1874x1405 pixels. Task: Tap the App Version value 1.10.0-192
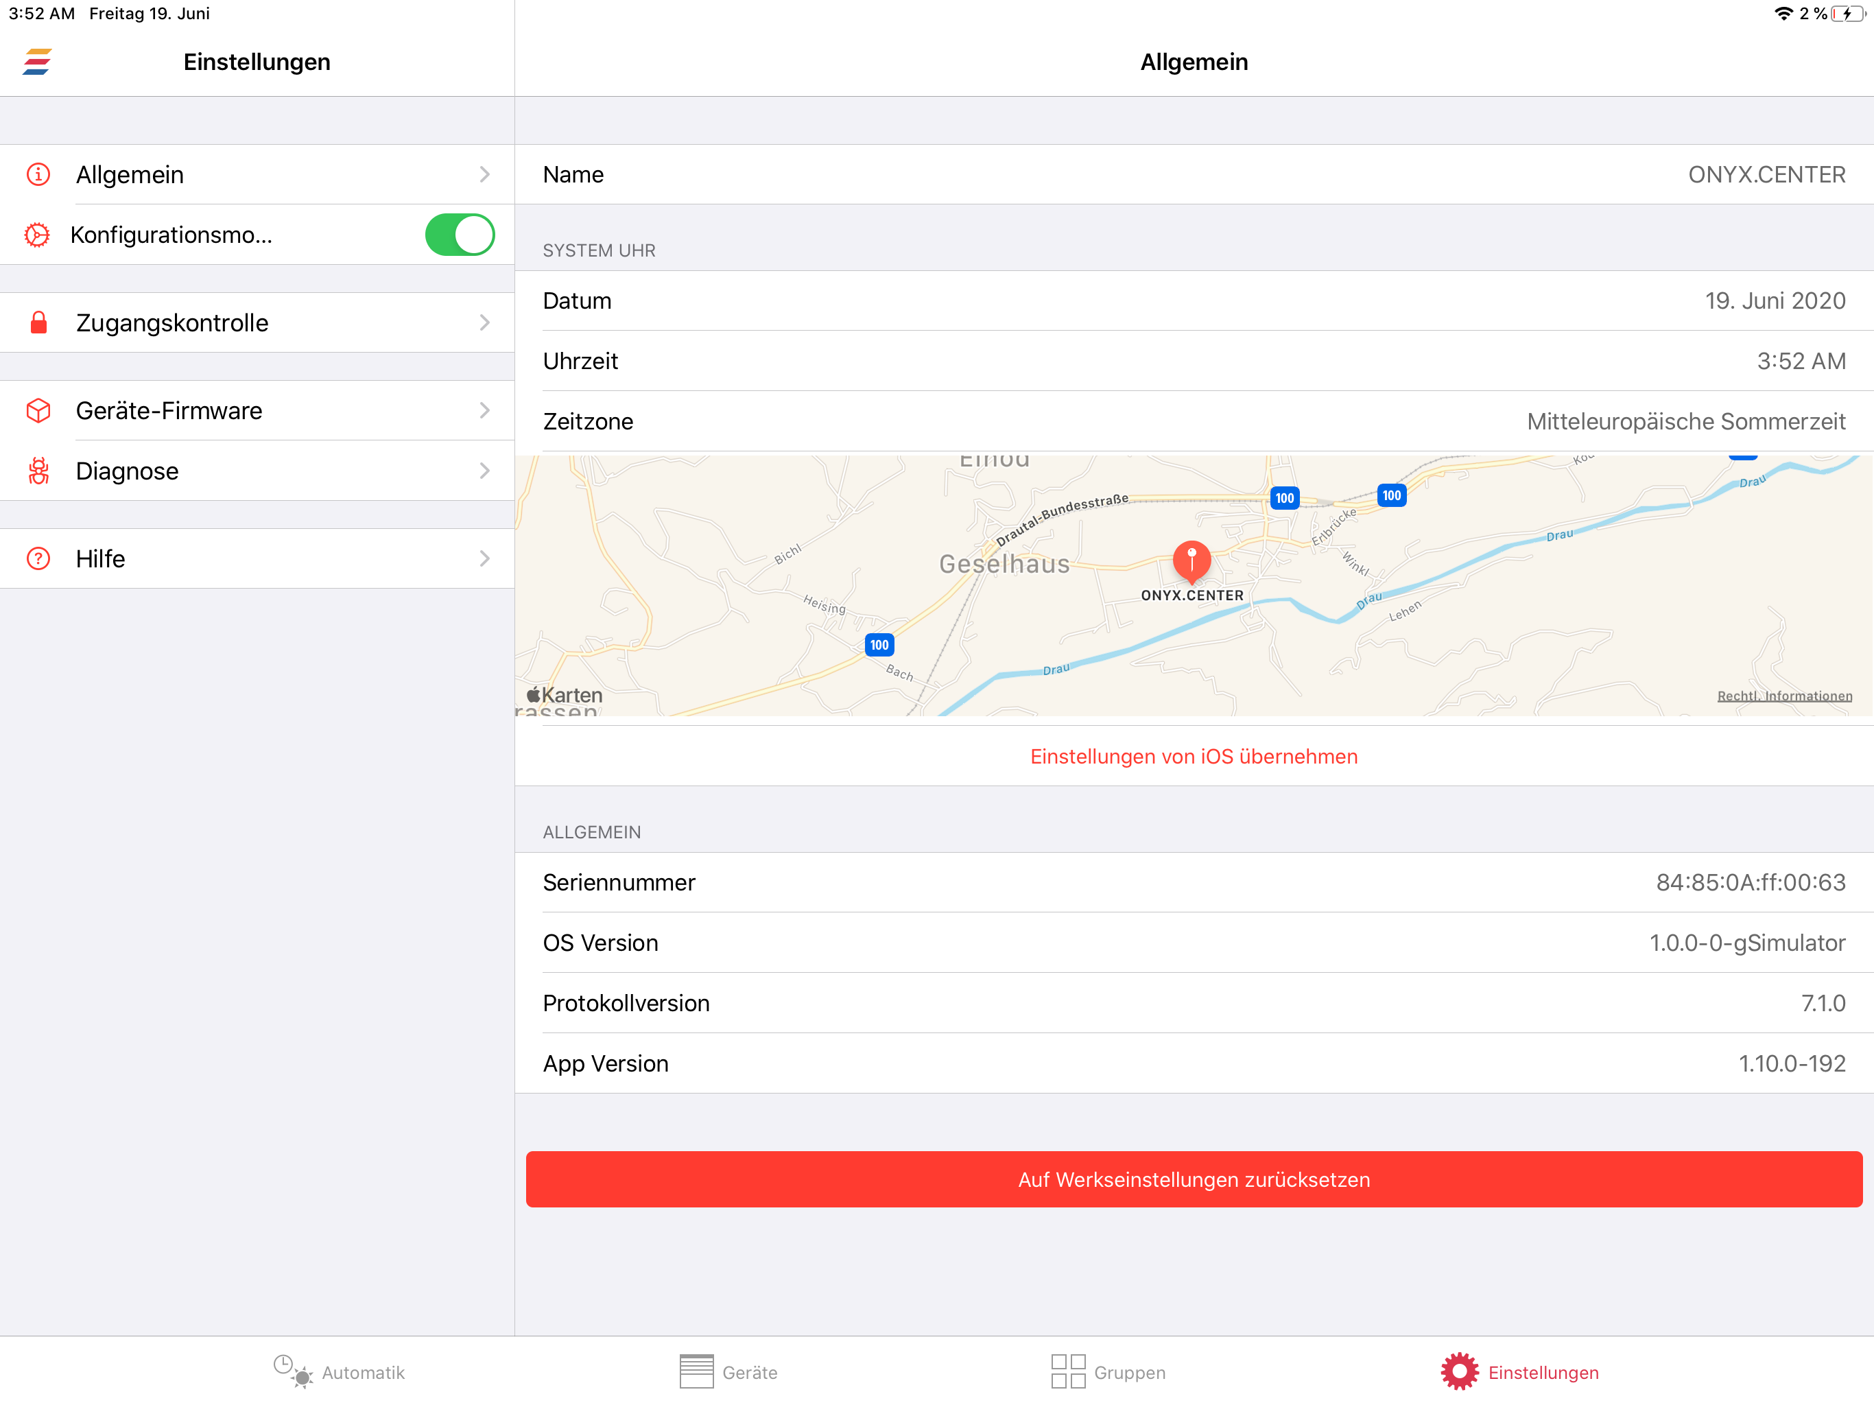tap(1792, 1063)
